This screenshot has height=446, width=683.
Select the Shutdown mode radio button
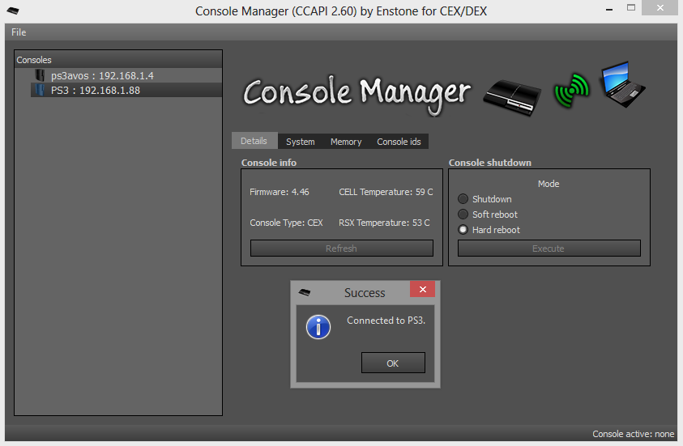coord(463,199)
